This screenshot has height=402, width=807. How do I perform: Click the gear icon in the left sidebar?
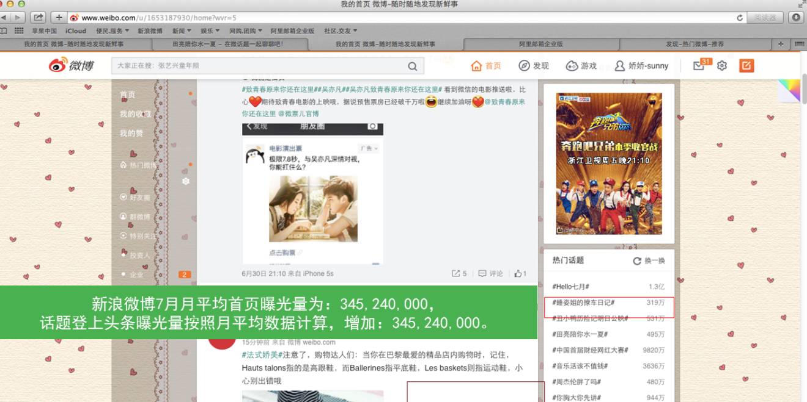click(186, 181)
